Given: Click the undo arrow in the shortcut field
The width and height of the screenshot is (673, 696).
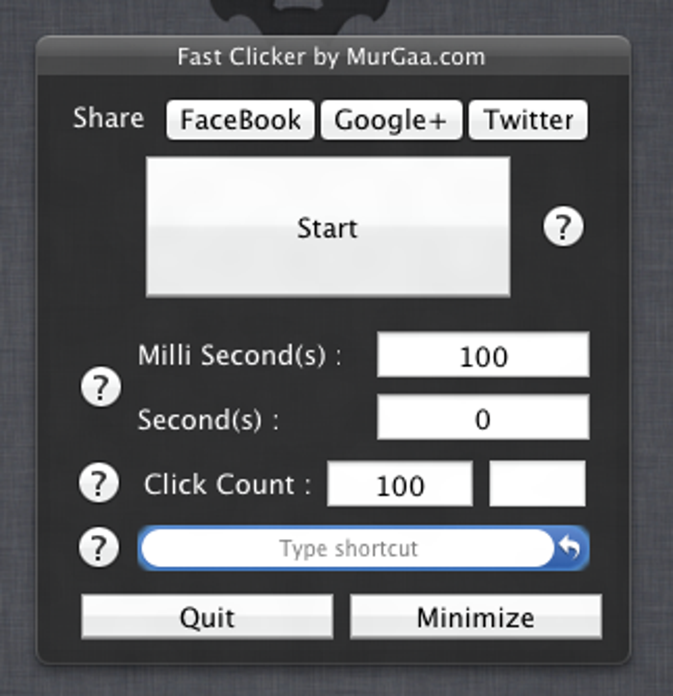Looking at the screenshot, I should pyautogui.click(x=570, y=548).
